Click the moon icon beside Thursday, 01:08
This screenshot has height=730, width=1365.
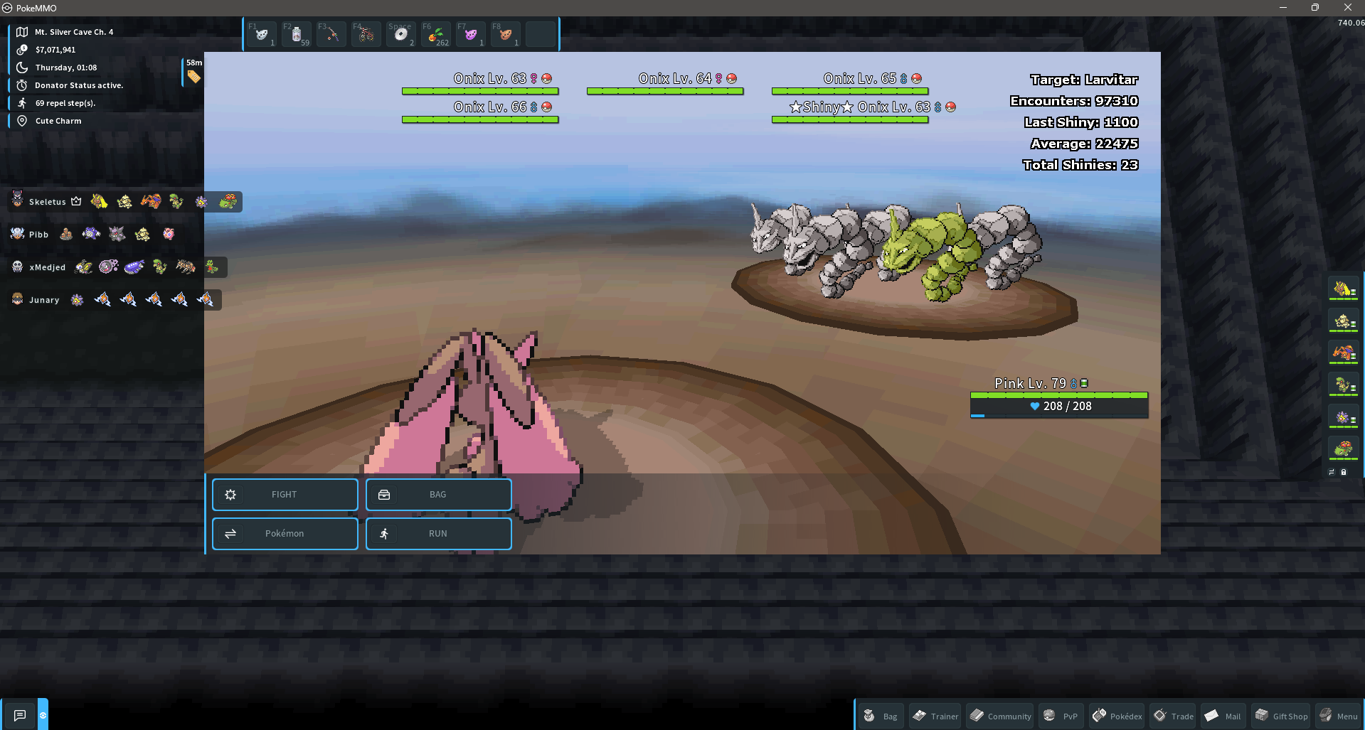(x=22, y=68)
